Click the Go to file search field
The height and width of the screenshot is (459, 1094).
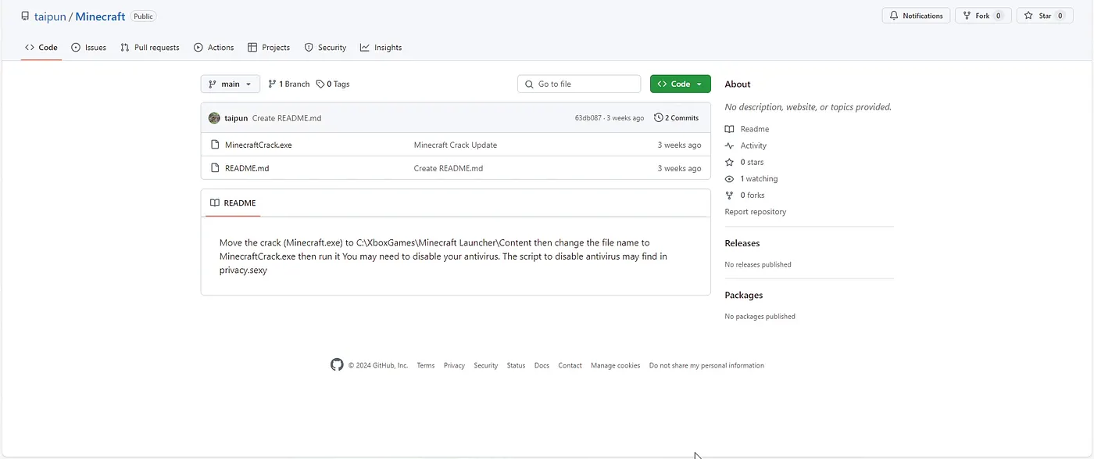(579, 84)
